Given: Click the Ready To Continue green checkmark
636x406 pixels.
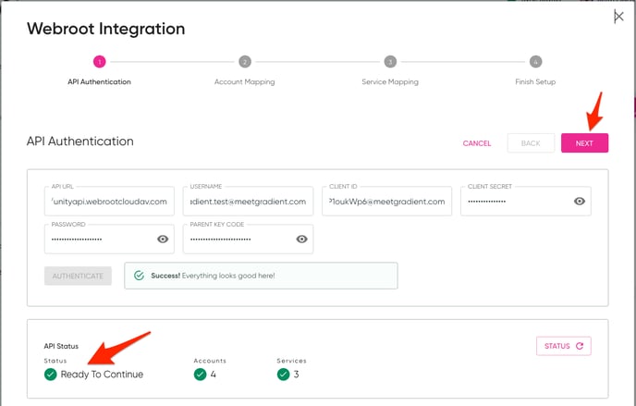Looking at the screenshot, I should point(50,374).
